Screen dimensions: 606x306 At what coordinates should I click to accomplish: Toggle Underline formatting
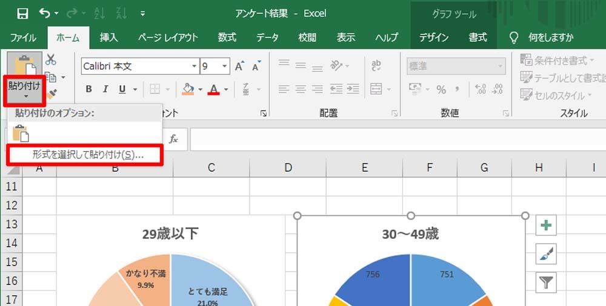(122, 89)
